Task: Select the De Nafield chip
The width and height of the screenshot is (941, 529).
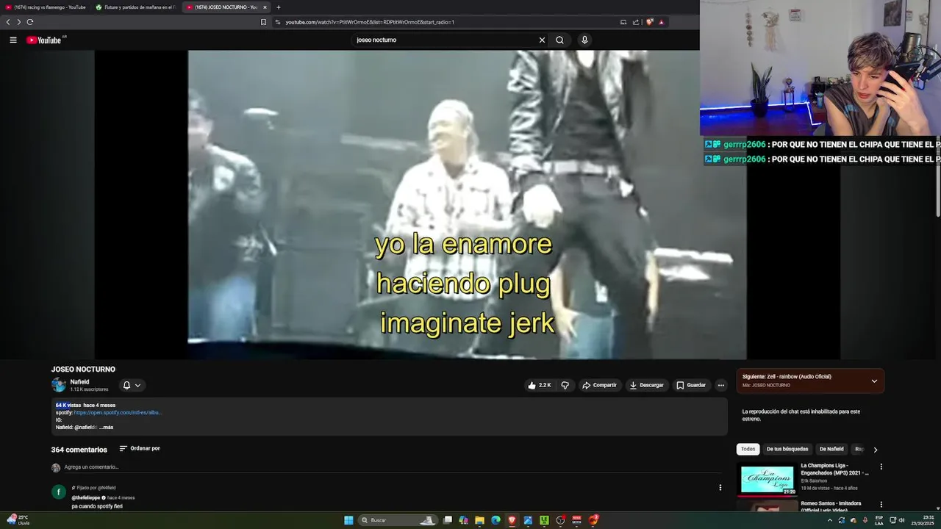Action: pyautogui.click(x=831, y=449)
